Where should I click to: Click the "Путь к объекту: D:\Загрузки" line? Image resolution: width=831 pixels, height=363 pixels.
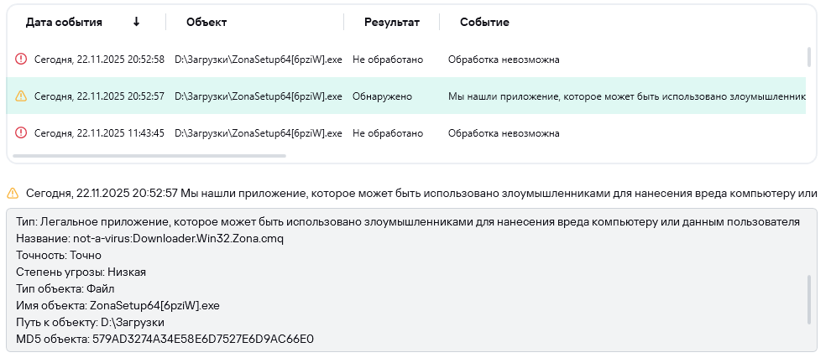(x=89, y=323)
